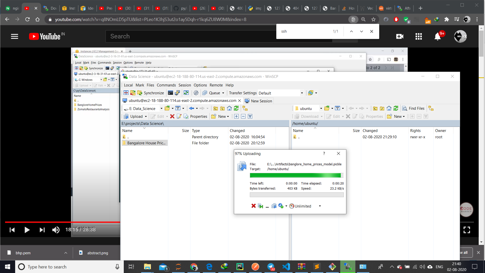
Task: Show hidden system tray icons chevron
Action: (392, 267)
